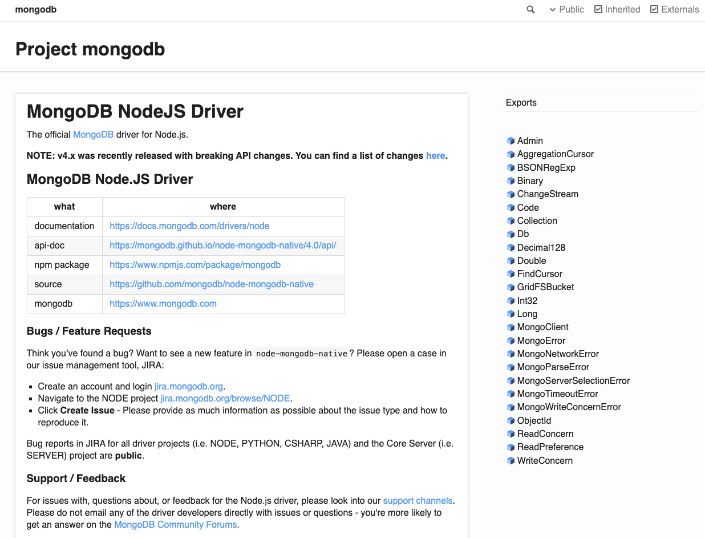Open the MongoClient export entry
Image resolution: width=705 pixels, height=538 pixels.
click(543, 327)
